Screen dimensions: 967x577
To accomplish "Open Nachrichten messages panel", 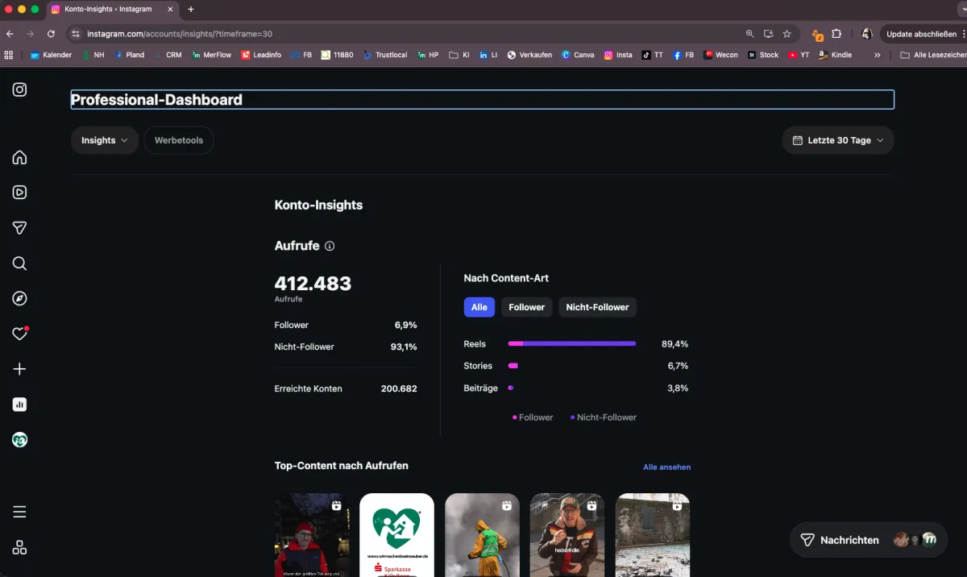I will click(869, 540).
